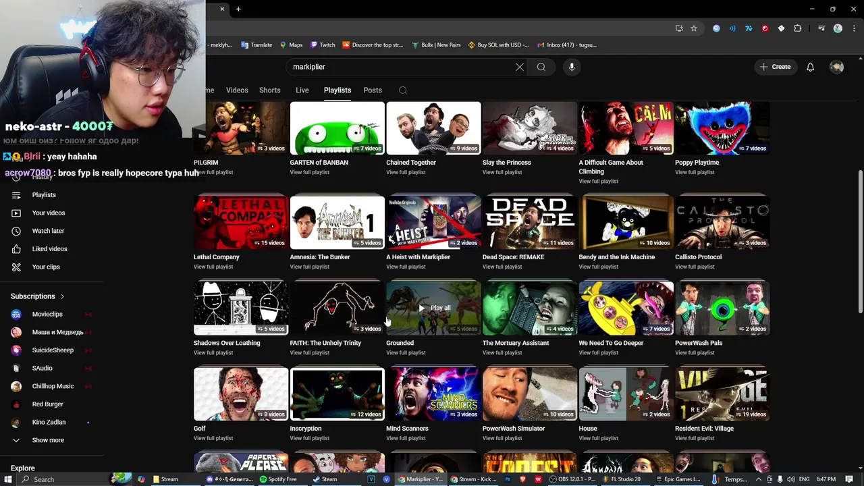
Task: Select the Playlists channel tab
Action: point(337,90)
